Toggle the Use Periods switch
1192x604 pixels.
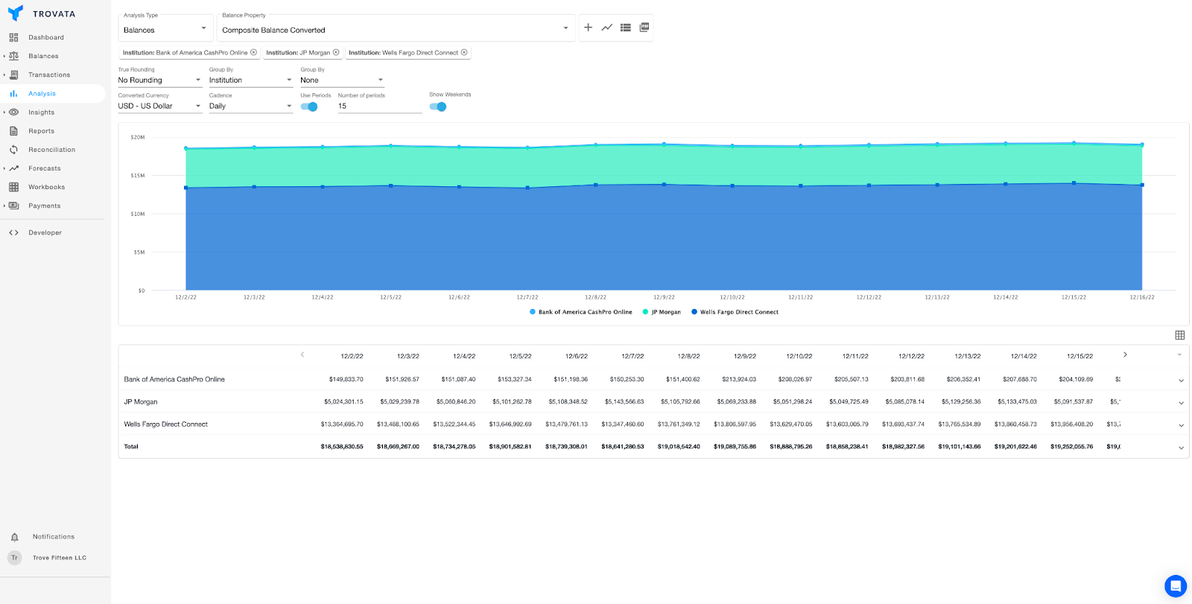pyautogui.click(x=309, y=107)
